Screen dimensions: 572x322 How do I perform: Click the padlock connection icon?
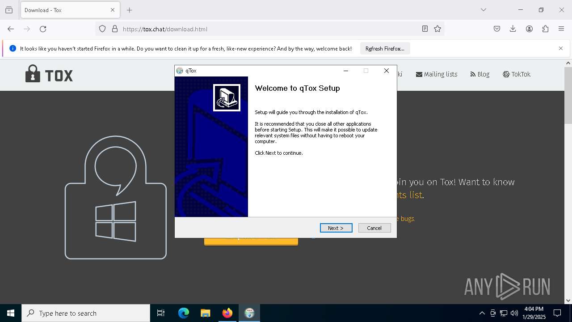(115, 29)
